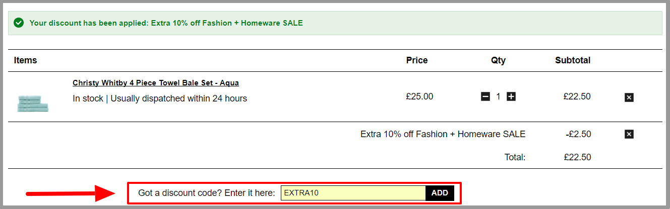Viewport: 670px width, 209px height.
Task: Select the quantity value 1
Action: coord(498,96)
